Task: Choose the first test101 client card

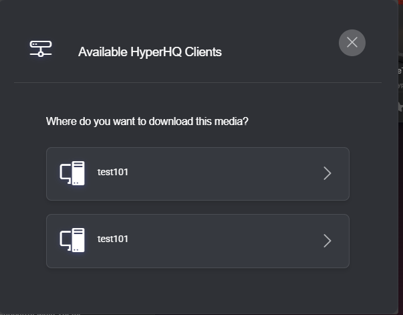Action: tap(197, 174)
